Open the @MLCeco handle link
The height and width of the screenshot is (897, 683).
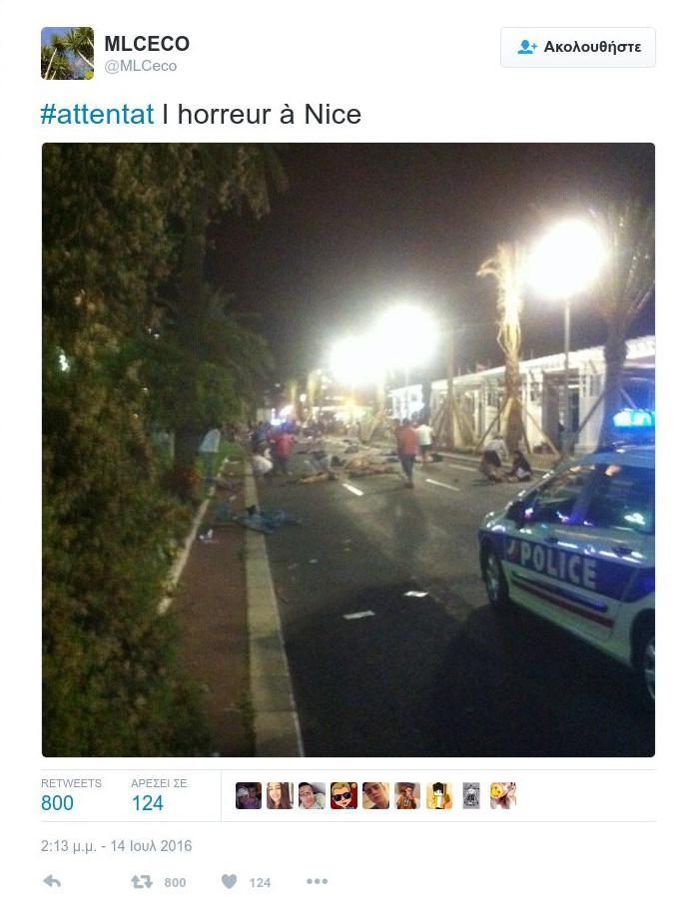click(x=140, y=67)
